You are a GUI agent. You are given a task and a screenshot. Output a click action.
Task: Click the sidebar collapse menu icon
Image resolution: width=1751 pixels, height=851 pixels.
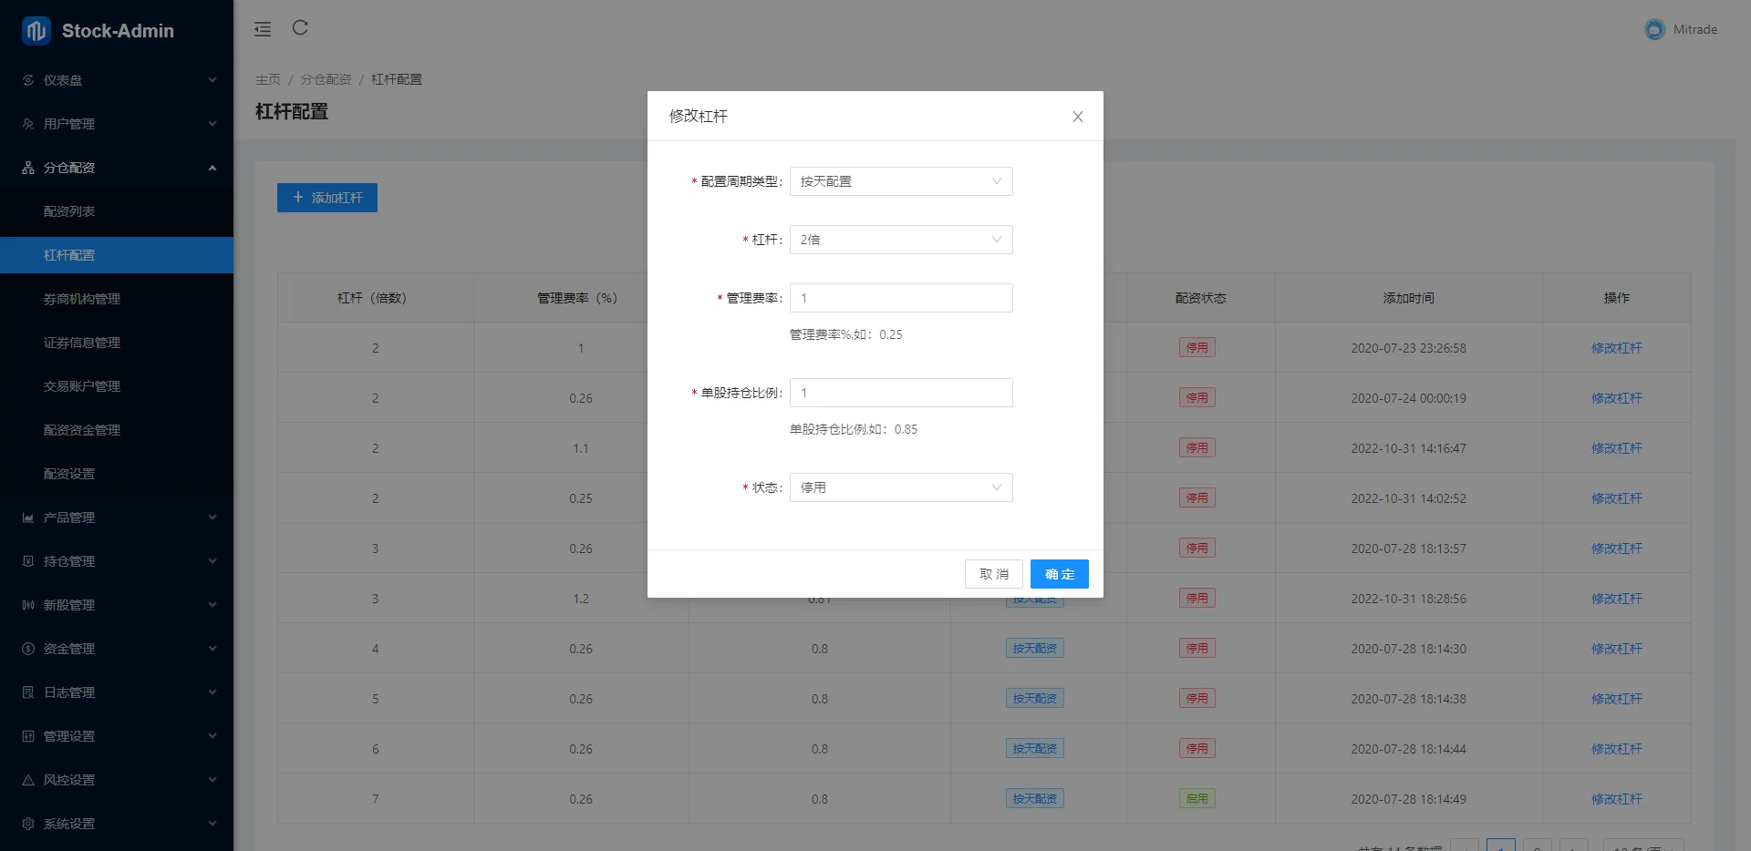coord(263,29)
